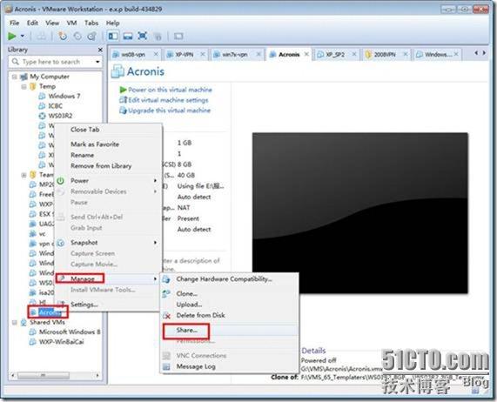This screenshot has width=497, height=402.
Task: Open the library search filter dropdown
Action: (97, 62)
